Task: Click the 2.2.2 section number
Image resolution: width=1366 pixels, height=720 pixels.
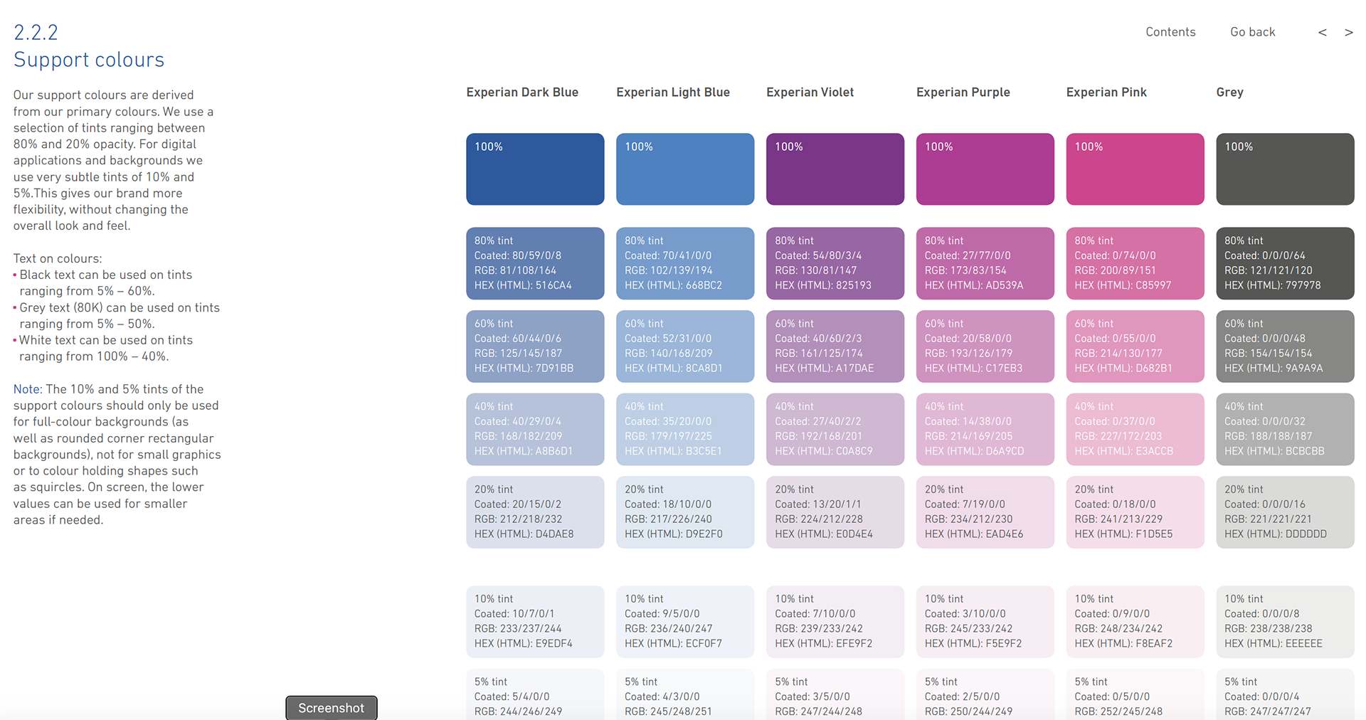Action: [x=36, y=32]
